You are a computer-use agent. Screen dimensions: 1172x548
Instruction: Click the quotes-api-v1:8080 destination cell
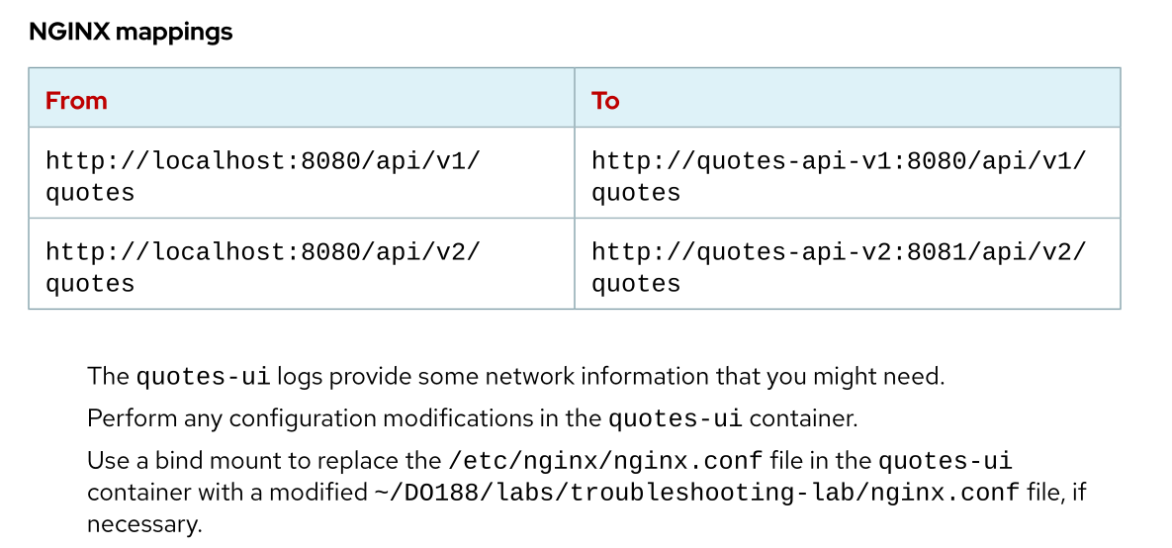click(x=839, y=174)
